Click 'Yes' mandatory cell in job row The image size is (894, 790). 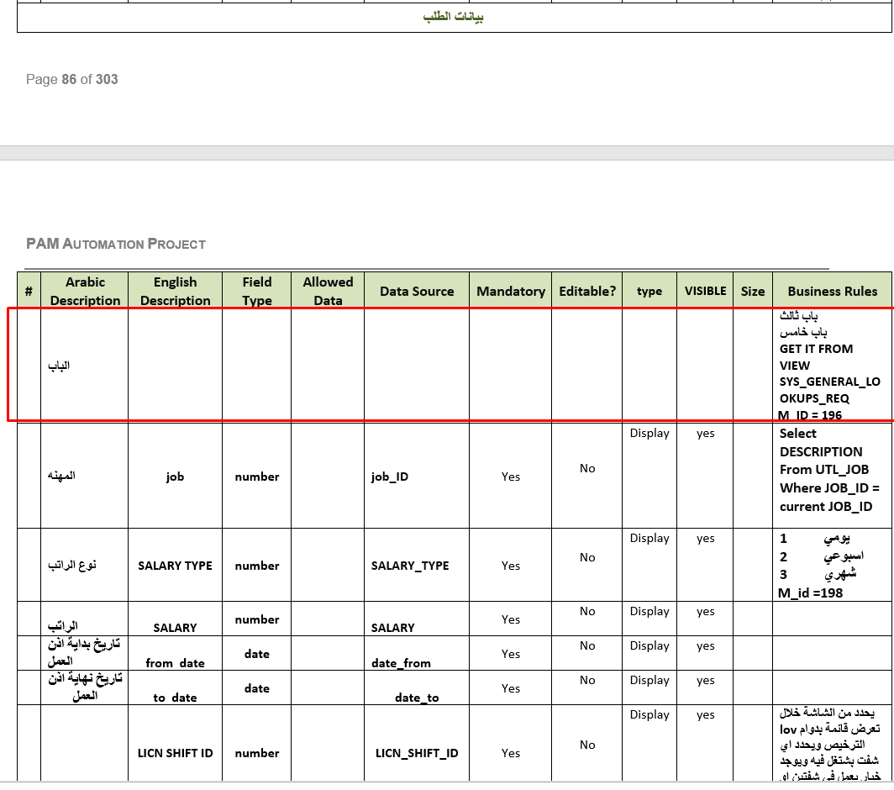511,477
